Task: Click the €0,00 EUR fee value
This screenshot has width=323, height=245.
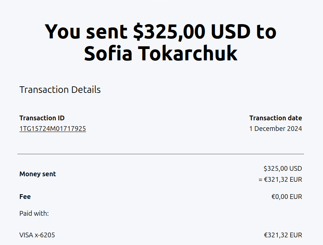Action: [x=286, y=197]
